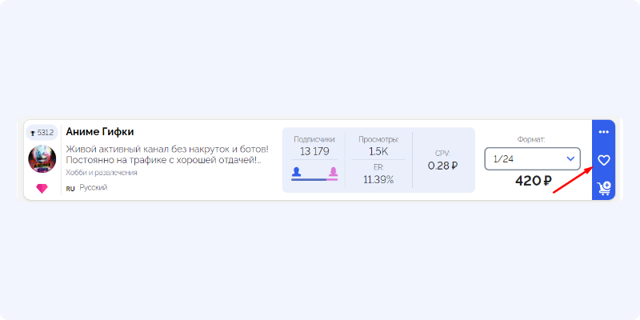
Task: Click the trophy rating badge 5312
Action: pyautogui.click(x=42, y=133)
